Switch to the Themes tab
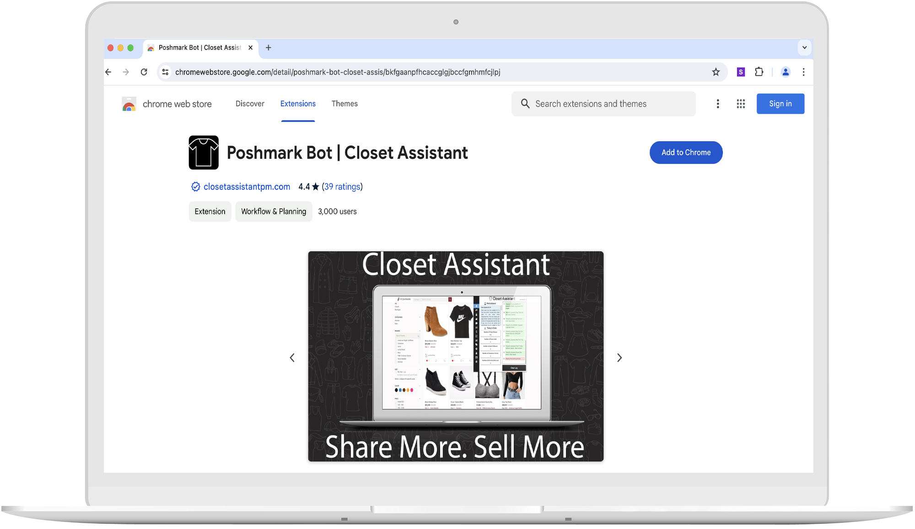Viewport: 915px width, 529px height. [x=344, y=104]
